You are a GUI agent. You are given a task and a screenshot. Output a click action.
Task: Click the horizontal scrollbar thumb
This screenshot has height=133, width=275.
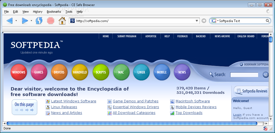tap(132, 124)
